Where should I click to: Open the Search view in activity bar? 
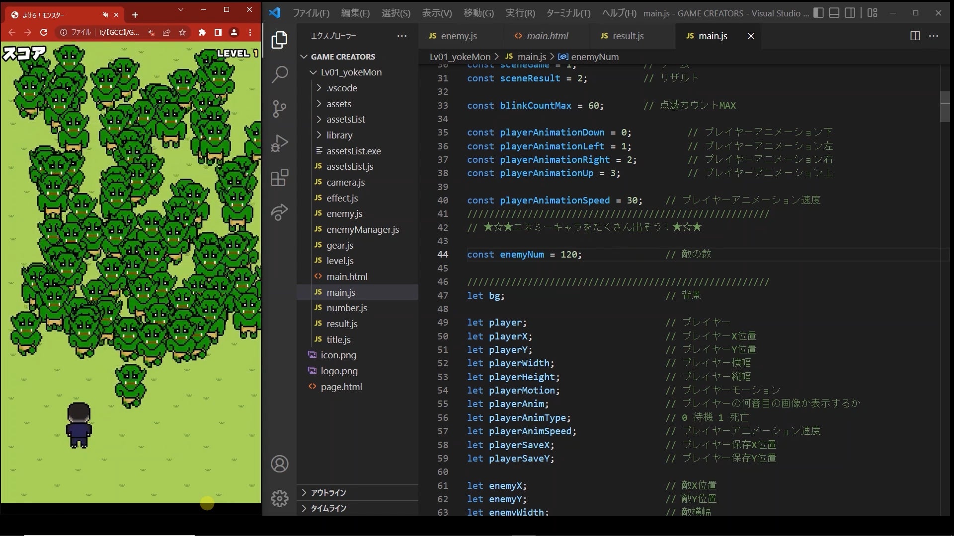(280, 75)
